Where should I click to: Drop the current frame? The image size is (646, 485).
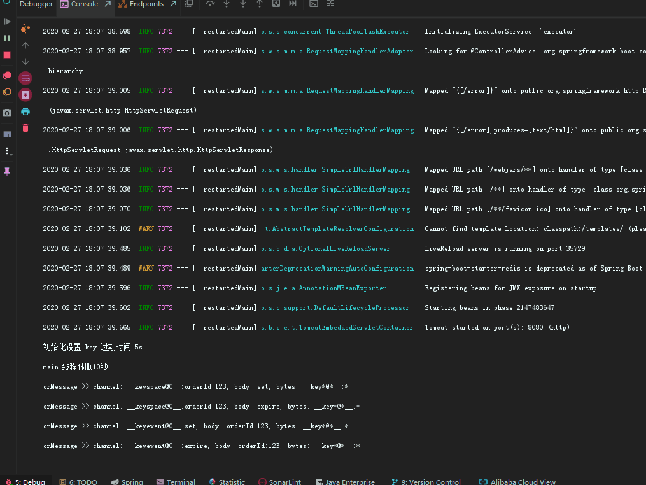click(276, 4)
